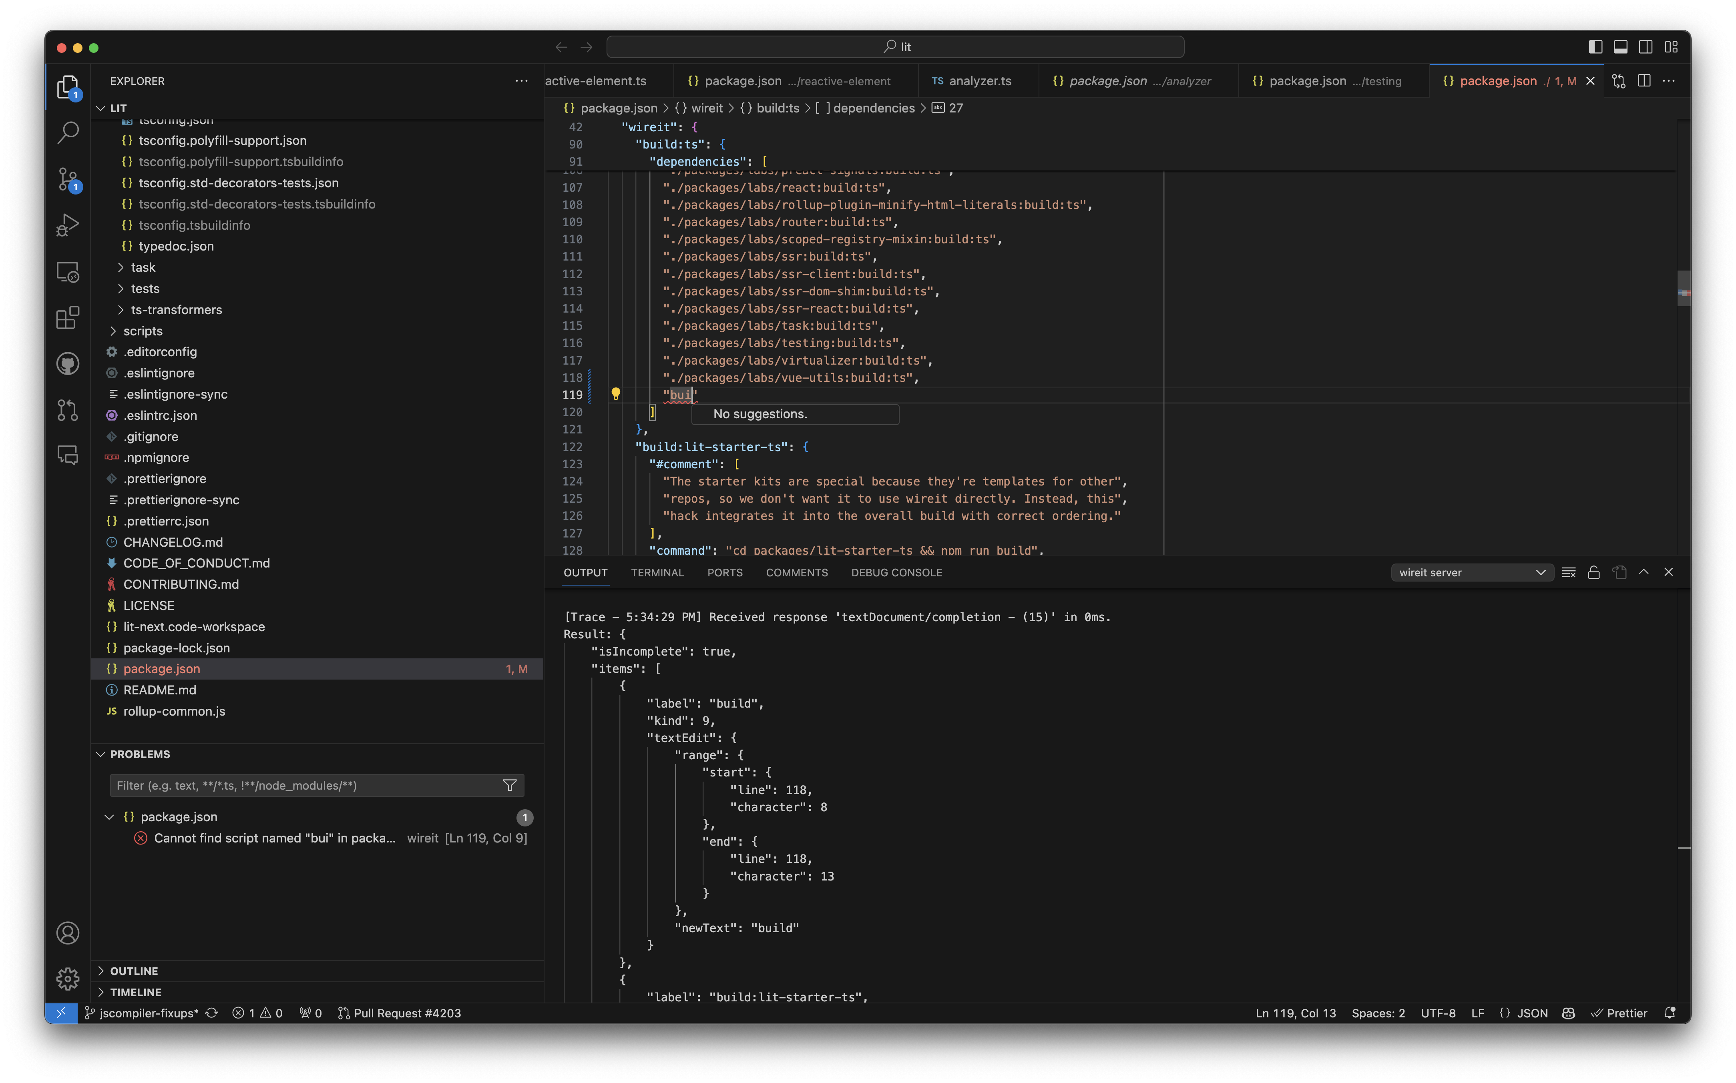Split the editor to the right
The image size is (1736, 1083).
click(1644, 81)
